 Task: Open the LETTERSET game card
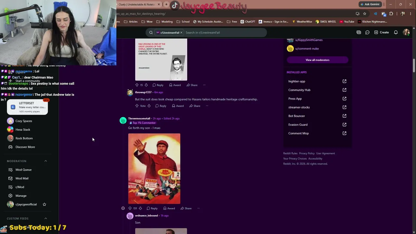pos(27,107)
